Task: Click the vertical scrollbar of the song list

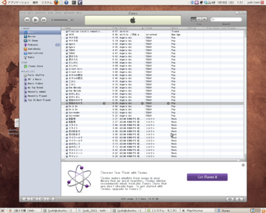Action: pos(245,93)
